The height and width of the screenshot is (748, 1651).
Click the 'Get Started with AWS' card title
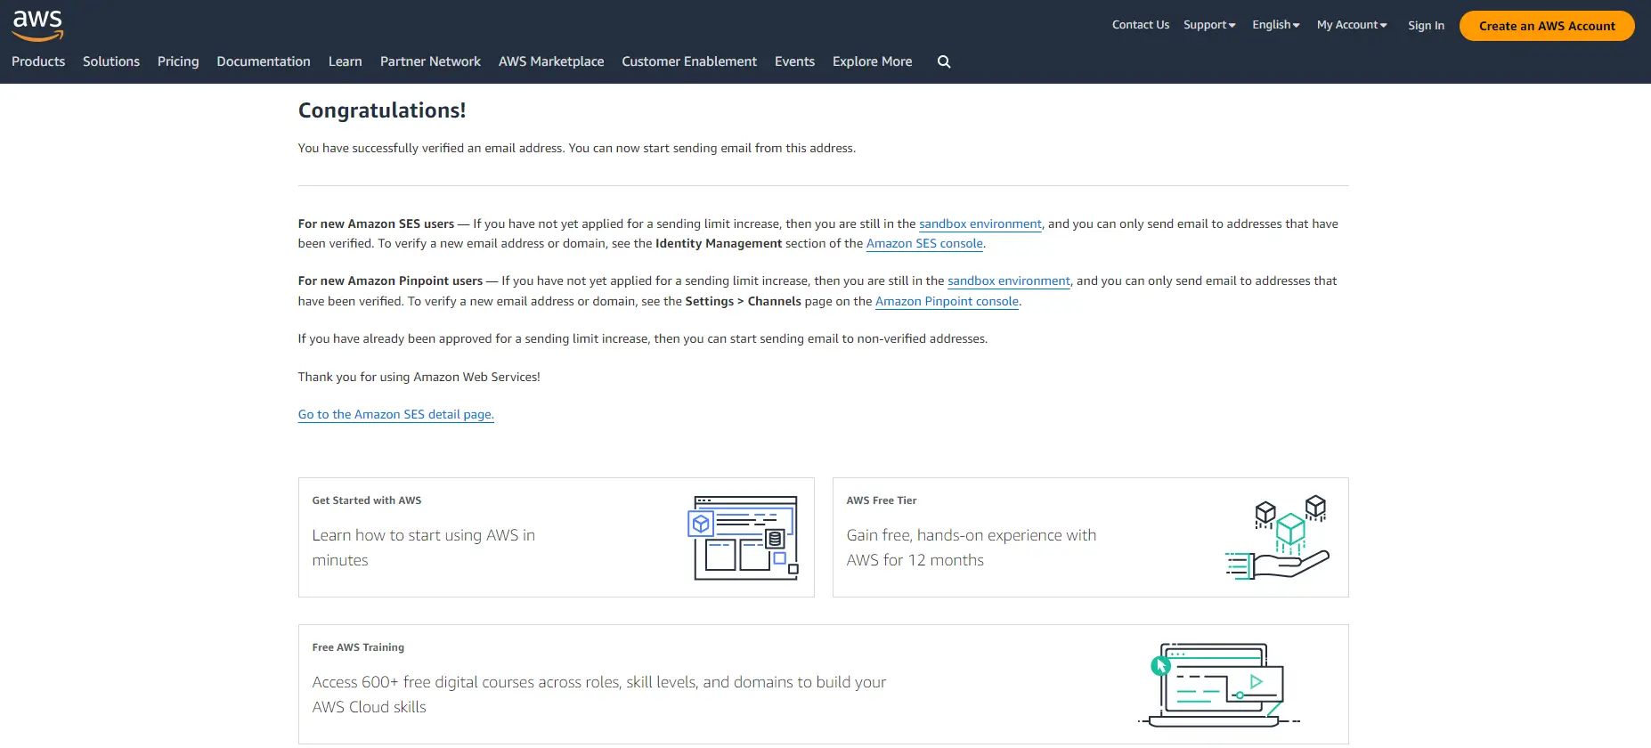click(x=367, y=500)
